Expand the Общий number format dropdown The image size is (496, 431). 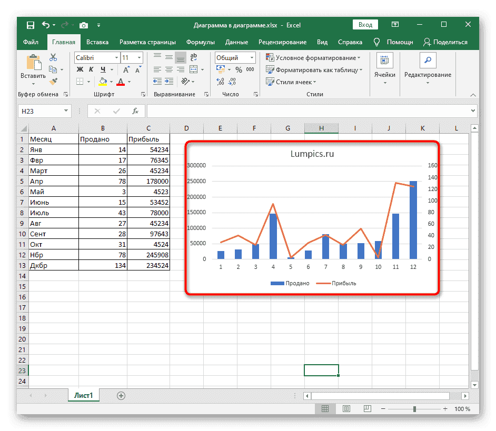[x=252, y=58]
